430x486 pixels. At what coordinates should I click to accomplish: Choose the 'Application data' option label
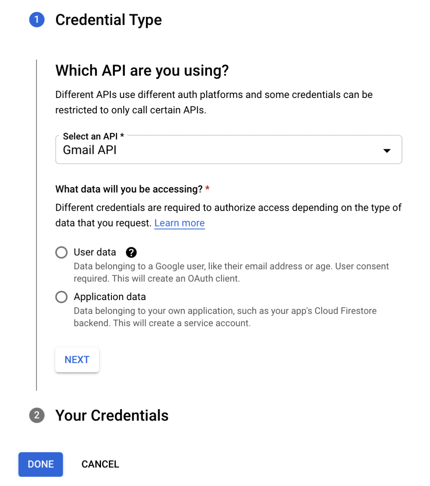click(110, 297)
